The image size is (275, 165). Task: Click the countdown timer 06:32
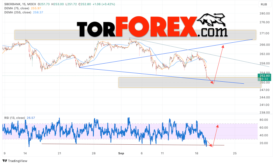(264, 79)
